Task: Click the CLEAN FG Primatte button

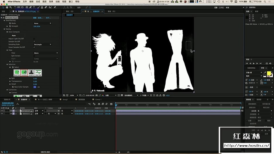Action: pyautogui.click(x=31, y=73)
